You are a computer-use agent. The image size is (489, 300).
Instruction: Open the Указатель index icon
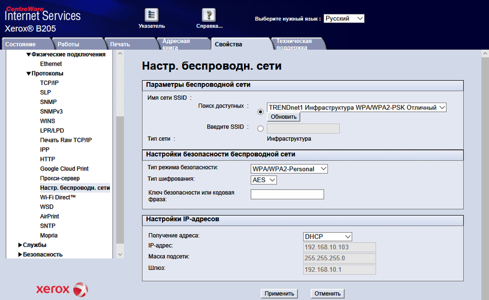151,15
